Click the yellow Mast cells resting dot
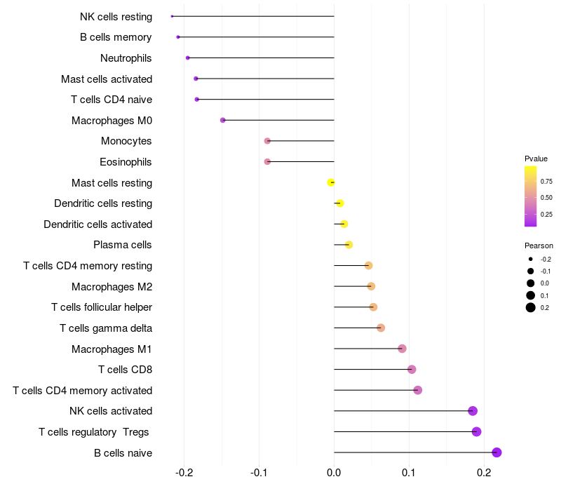Viewport: 561px width, 491px height. [x=331, y=183]
